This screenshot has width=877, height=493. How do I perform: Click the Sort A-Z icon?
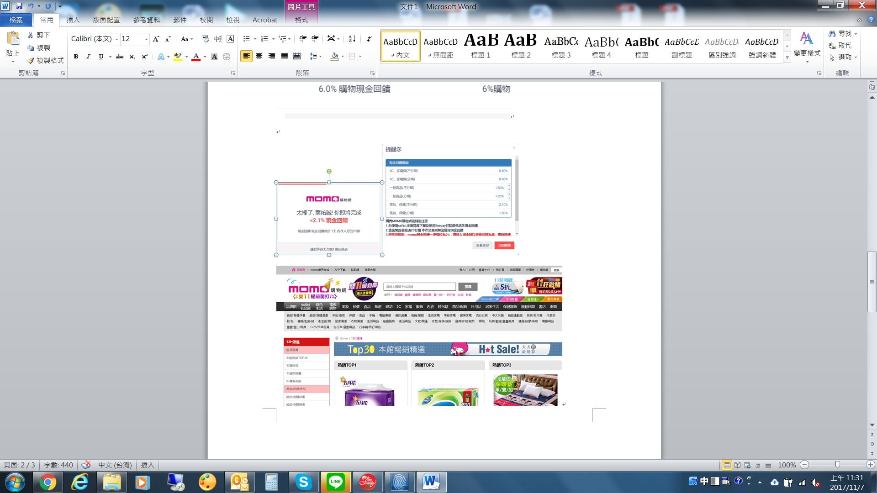352,39
